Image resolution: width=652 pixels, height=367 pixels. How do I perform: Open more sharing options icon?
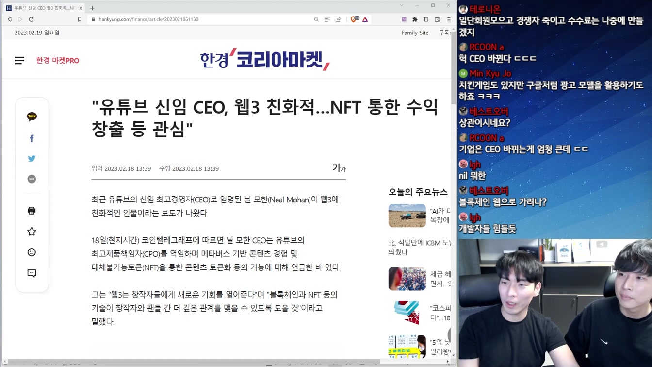pyautogui.click(x=32, y=179)
